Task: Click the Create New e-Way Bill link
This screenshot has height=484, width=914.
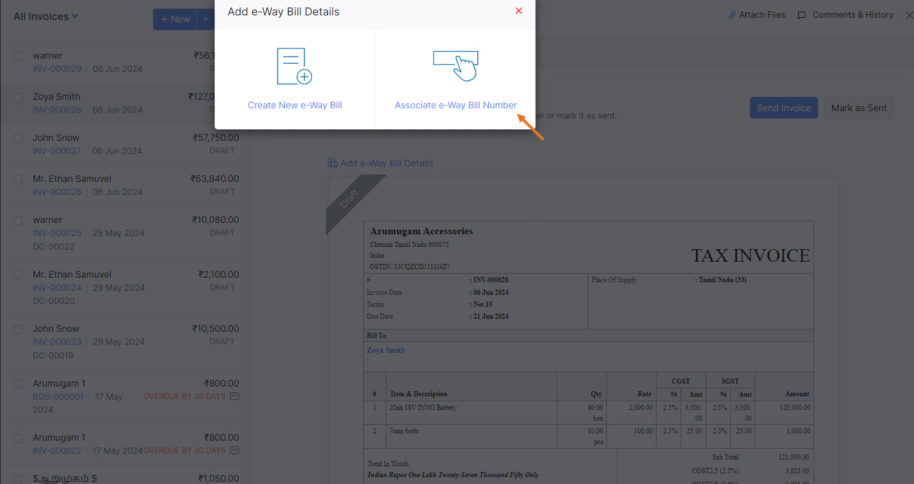Action: point(295,105)
